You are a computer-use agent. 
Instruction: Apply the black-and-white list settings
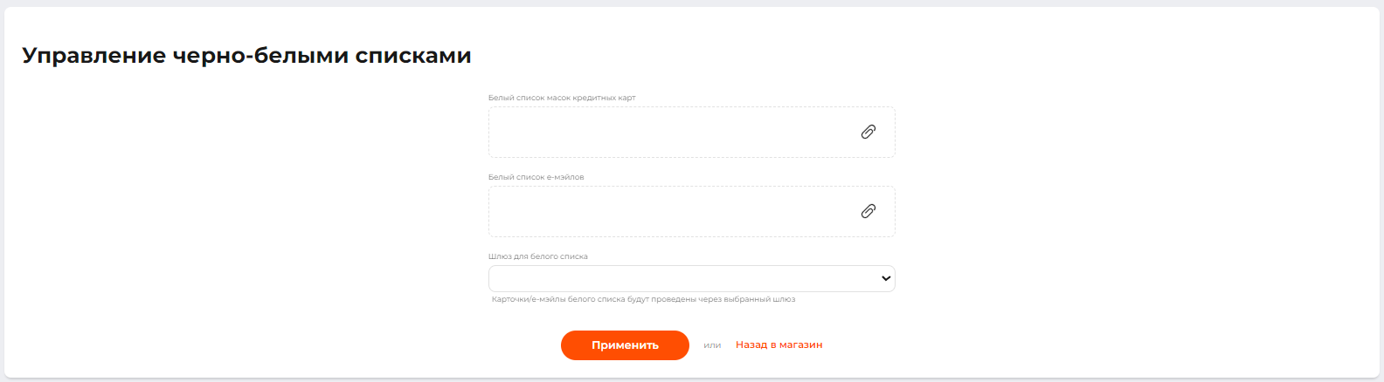point(625,345)
